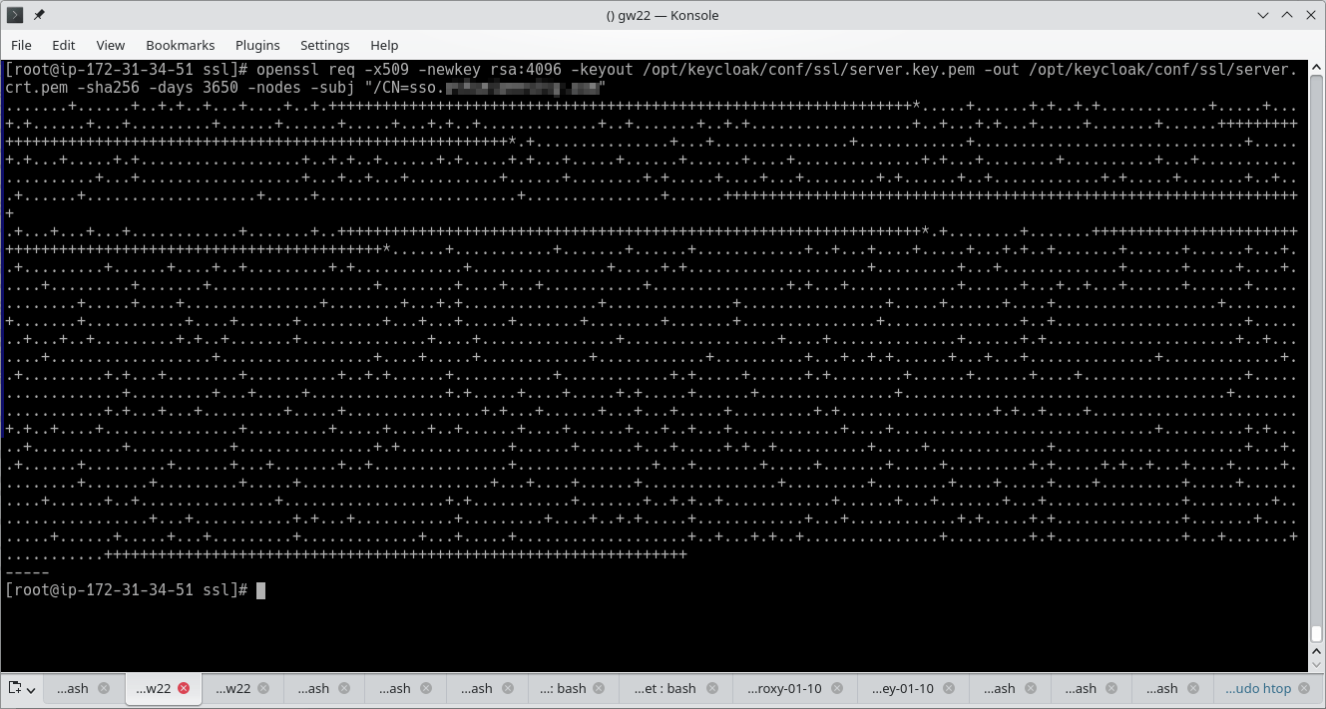Open the Settings menu
Viewport: 1326px width, 709px height.
(x=324, y=45)
